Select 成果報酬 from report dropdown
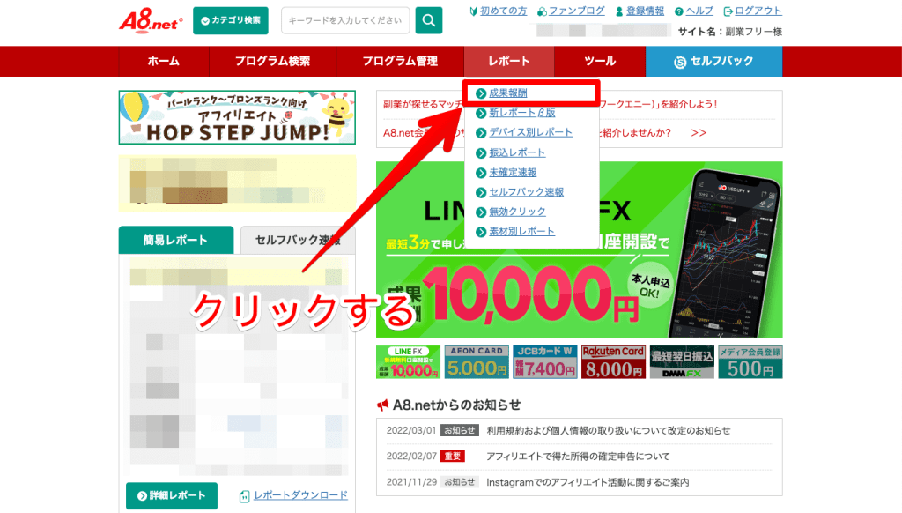 pyautogui.click(x=508, y=93)
